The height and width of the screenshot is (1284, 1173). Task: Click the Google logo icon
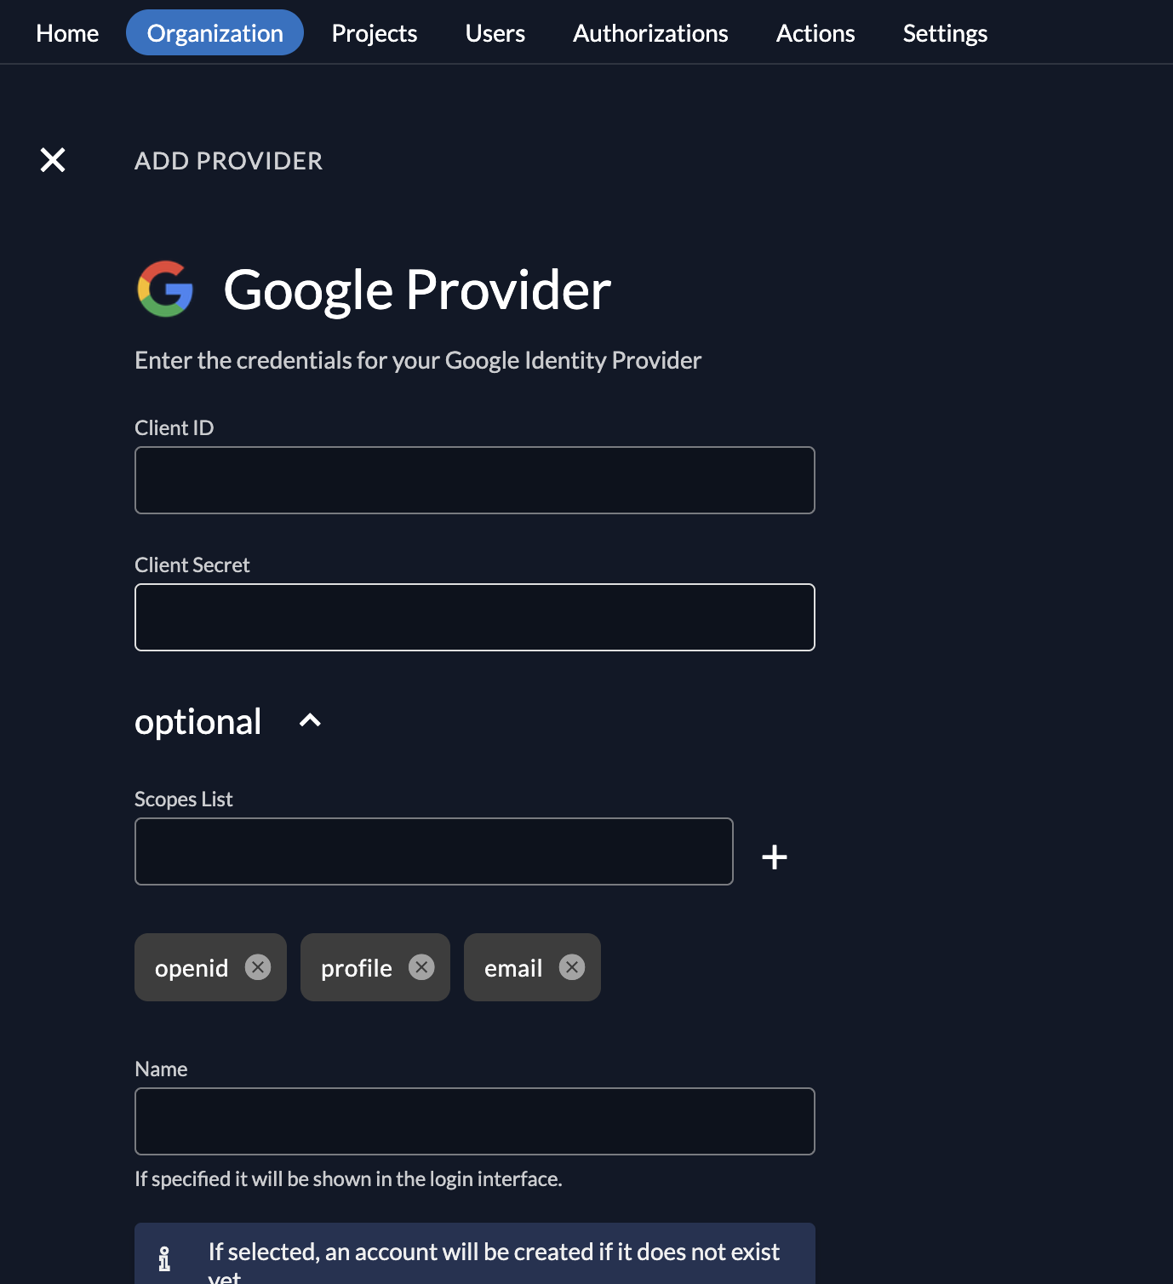165,289
